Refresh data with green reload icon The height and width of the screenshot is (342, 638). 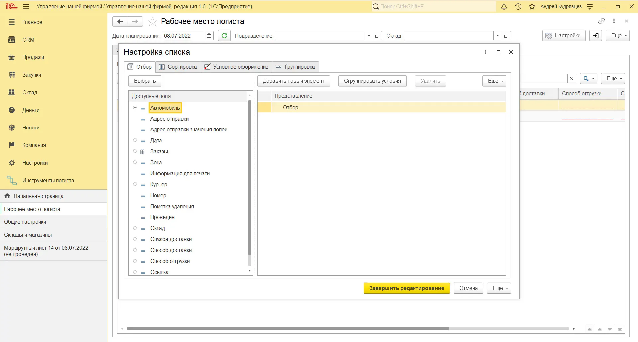coord(224,36)
